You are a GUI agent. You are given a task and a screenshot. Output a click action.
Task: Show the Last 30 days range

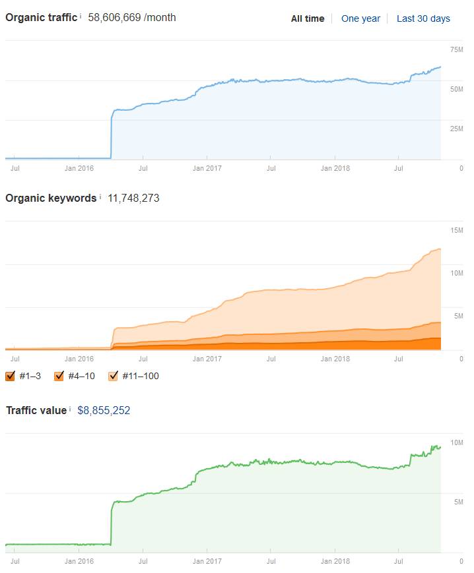coord(423,18)
